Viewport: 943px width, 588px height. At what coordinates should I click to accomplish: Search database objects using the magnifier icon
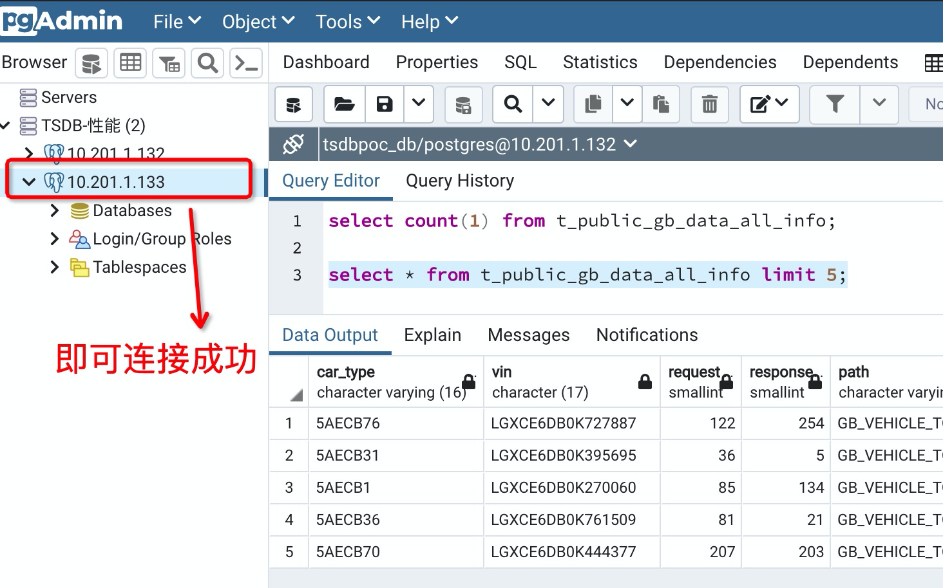click(207, 62)
